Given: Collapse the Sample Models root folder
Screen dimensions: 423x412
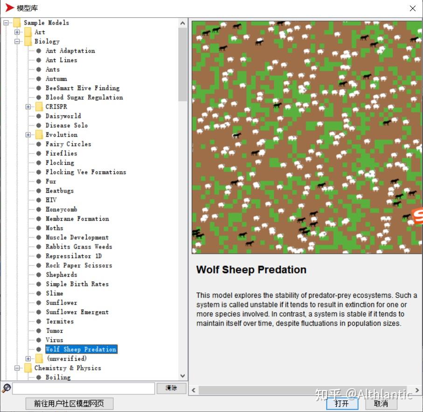Looking at the screenshot, I should click(6, 23).
